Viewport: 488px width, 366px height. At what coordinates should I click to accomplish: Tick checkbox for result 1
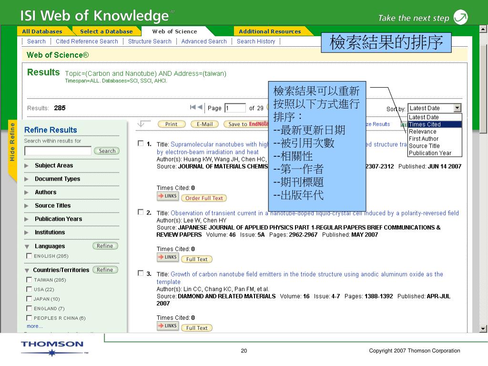[x=141, y=143]
